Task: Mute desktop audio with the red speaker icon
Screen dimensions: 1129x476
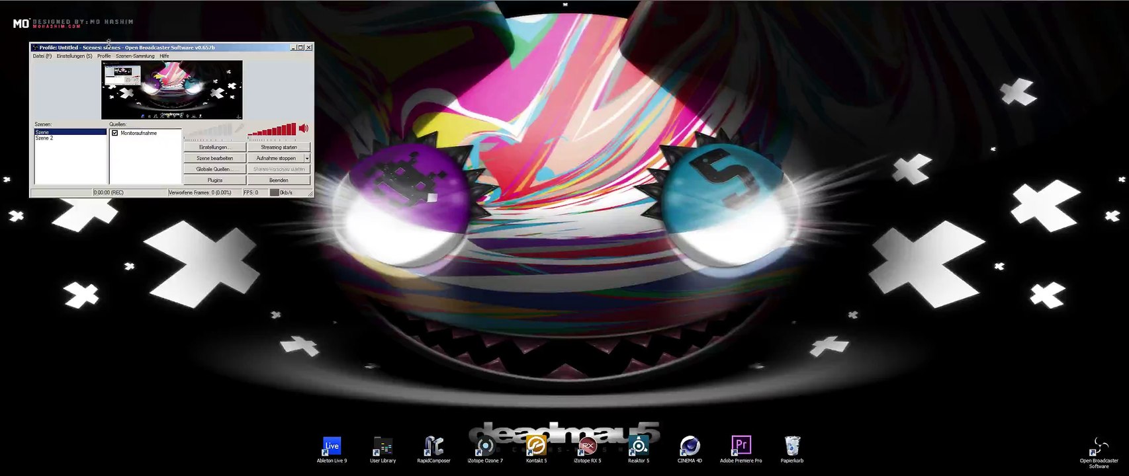Action: click(304, 128)
